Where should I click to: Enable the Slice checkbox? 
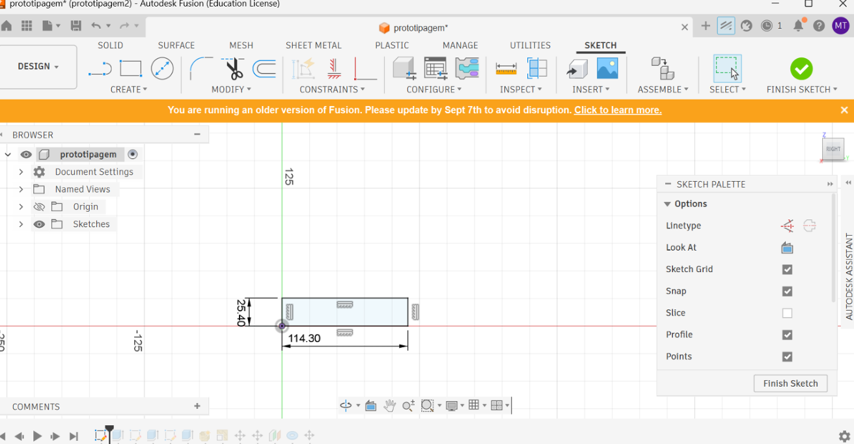pyautogui.click(x=787, y=313)
